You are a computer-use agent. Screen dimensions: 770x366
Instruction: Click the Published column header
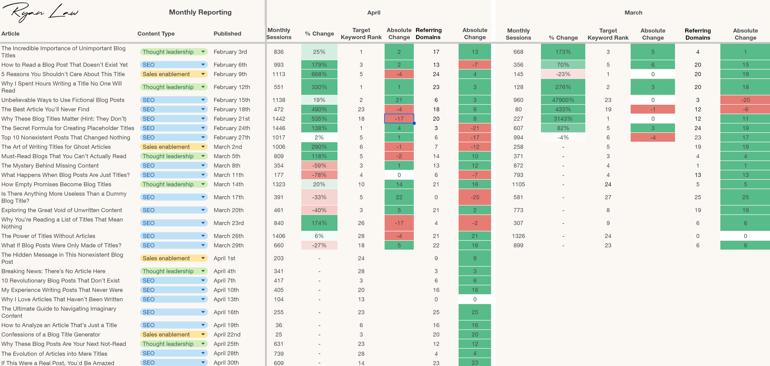[x=227, y=33]
